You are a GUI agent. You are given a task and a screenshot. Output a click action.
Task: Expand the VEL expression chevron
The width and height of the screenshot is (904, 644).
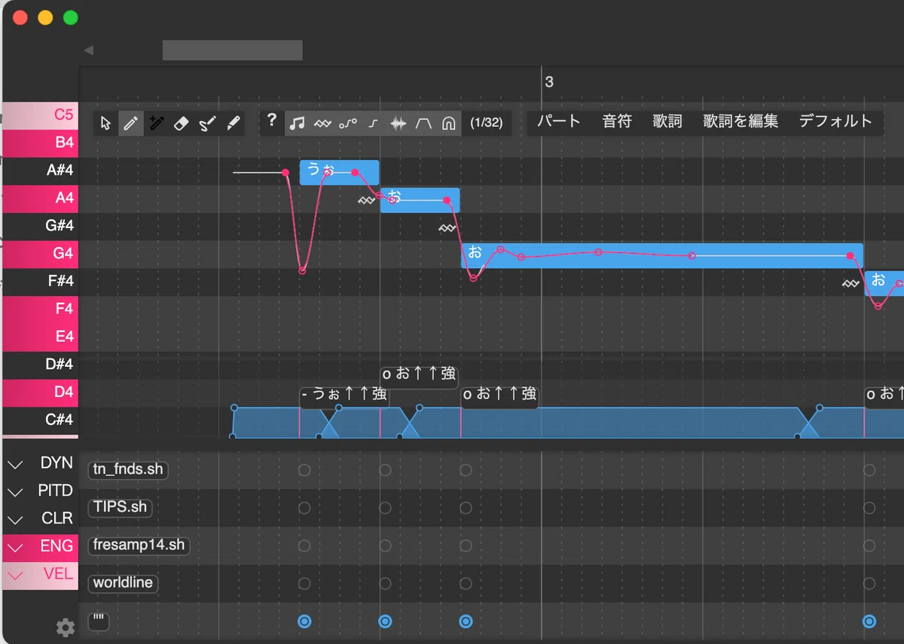coord(15,575)
